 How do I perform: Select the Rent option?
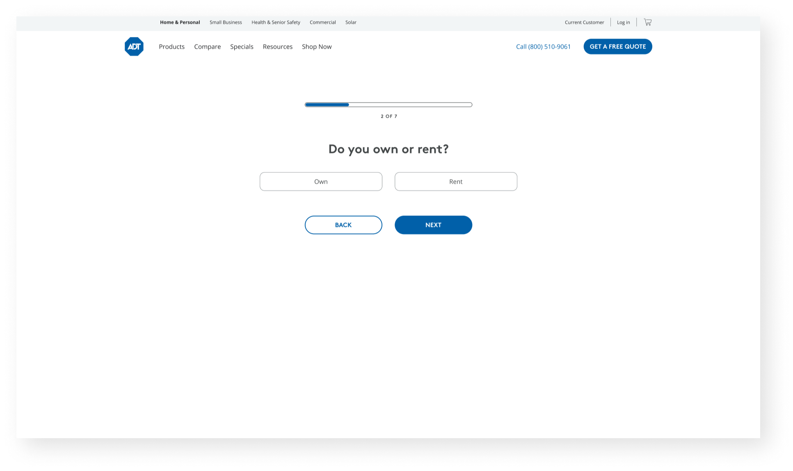coord(456,181)
